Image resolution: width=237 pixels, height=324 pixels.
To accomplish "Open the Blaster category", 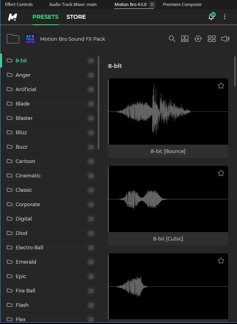I will [x=49, y=118].
